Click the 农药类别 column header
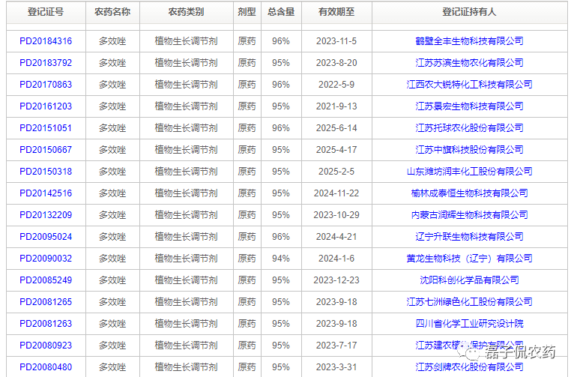574x377 pixels. (187, 12)
